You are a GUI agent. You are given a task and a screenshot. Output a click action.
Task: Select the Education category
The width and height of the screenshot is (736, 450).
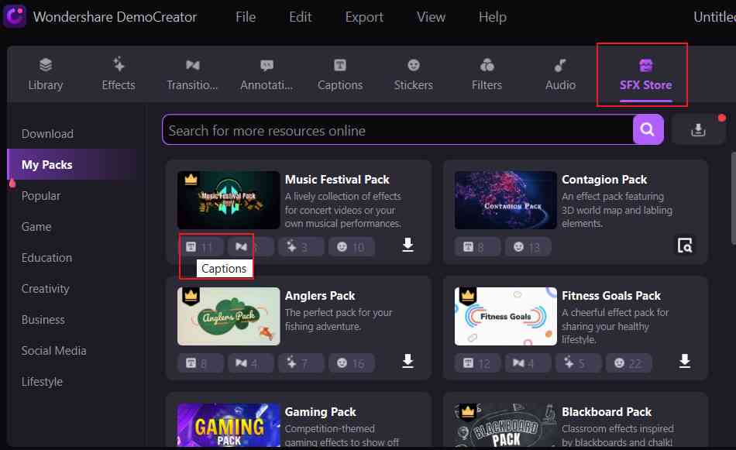click(x=46, y=258)
